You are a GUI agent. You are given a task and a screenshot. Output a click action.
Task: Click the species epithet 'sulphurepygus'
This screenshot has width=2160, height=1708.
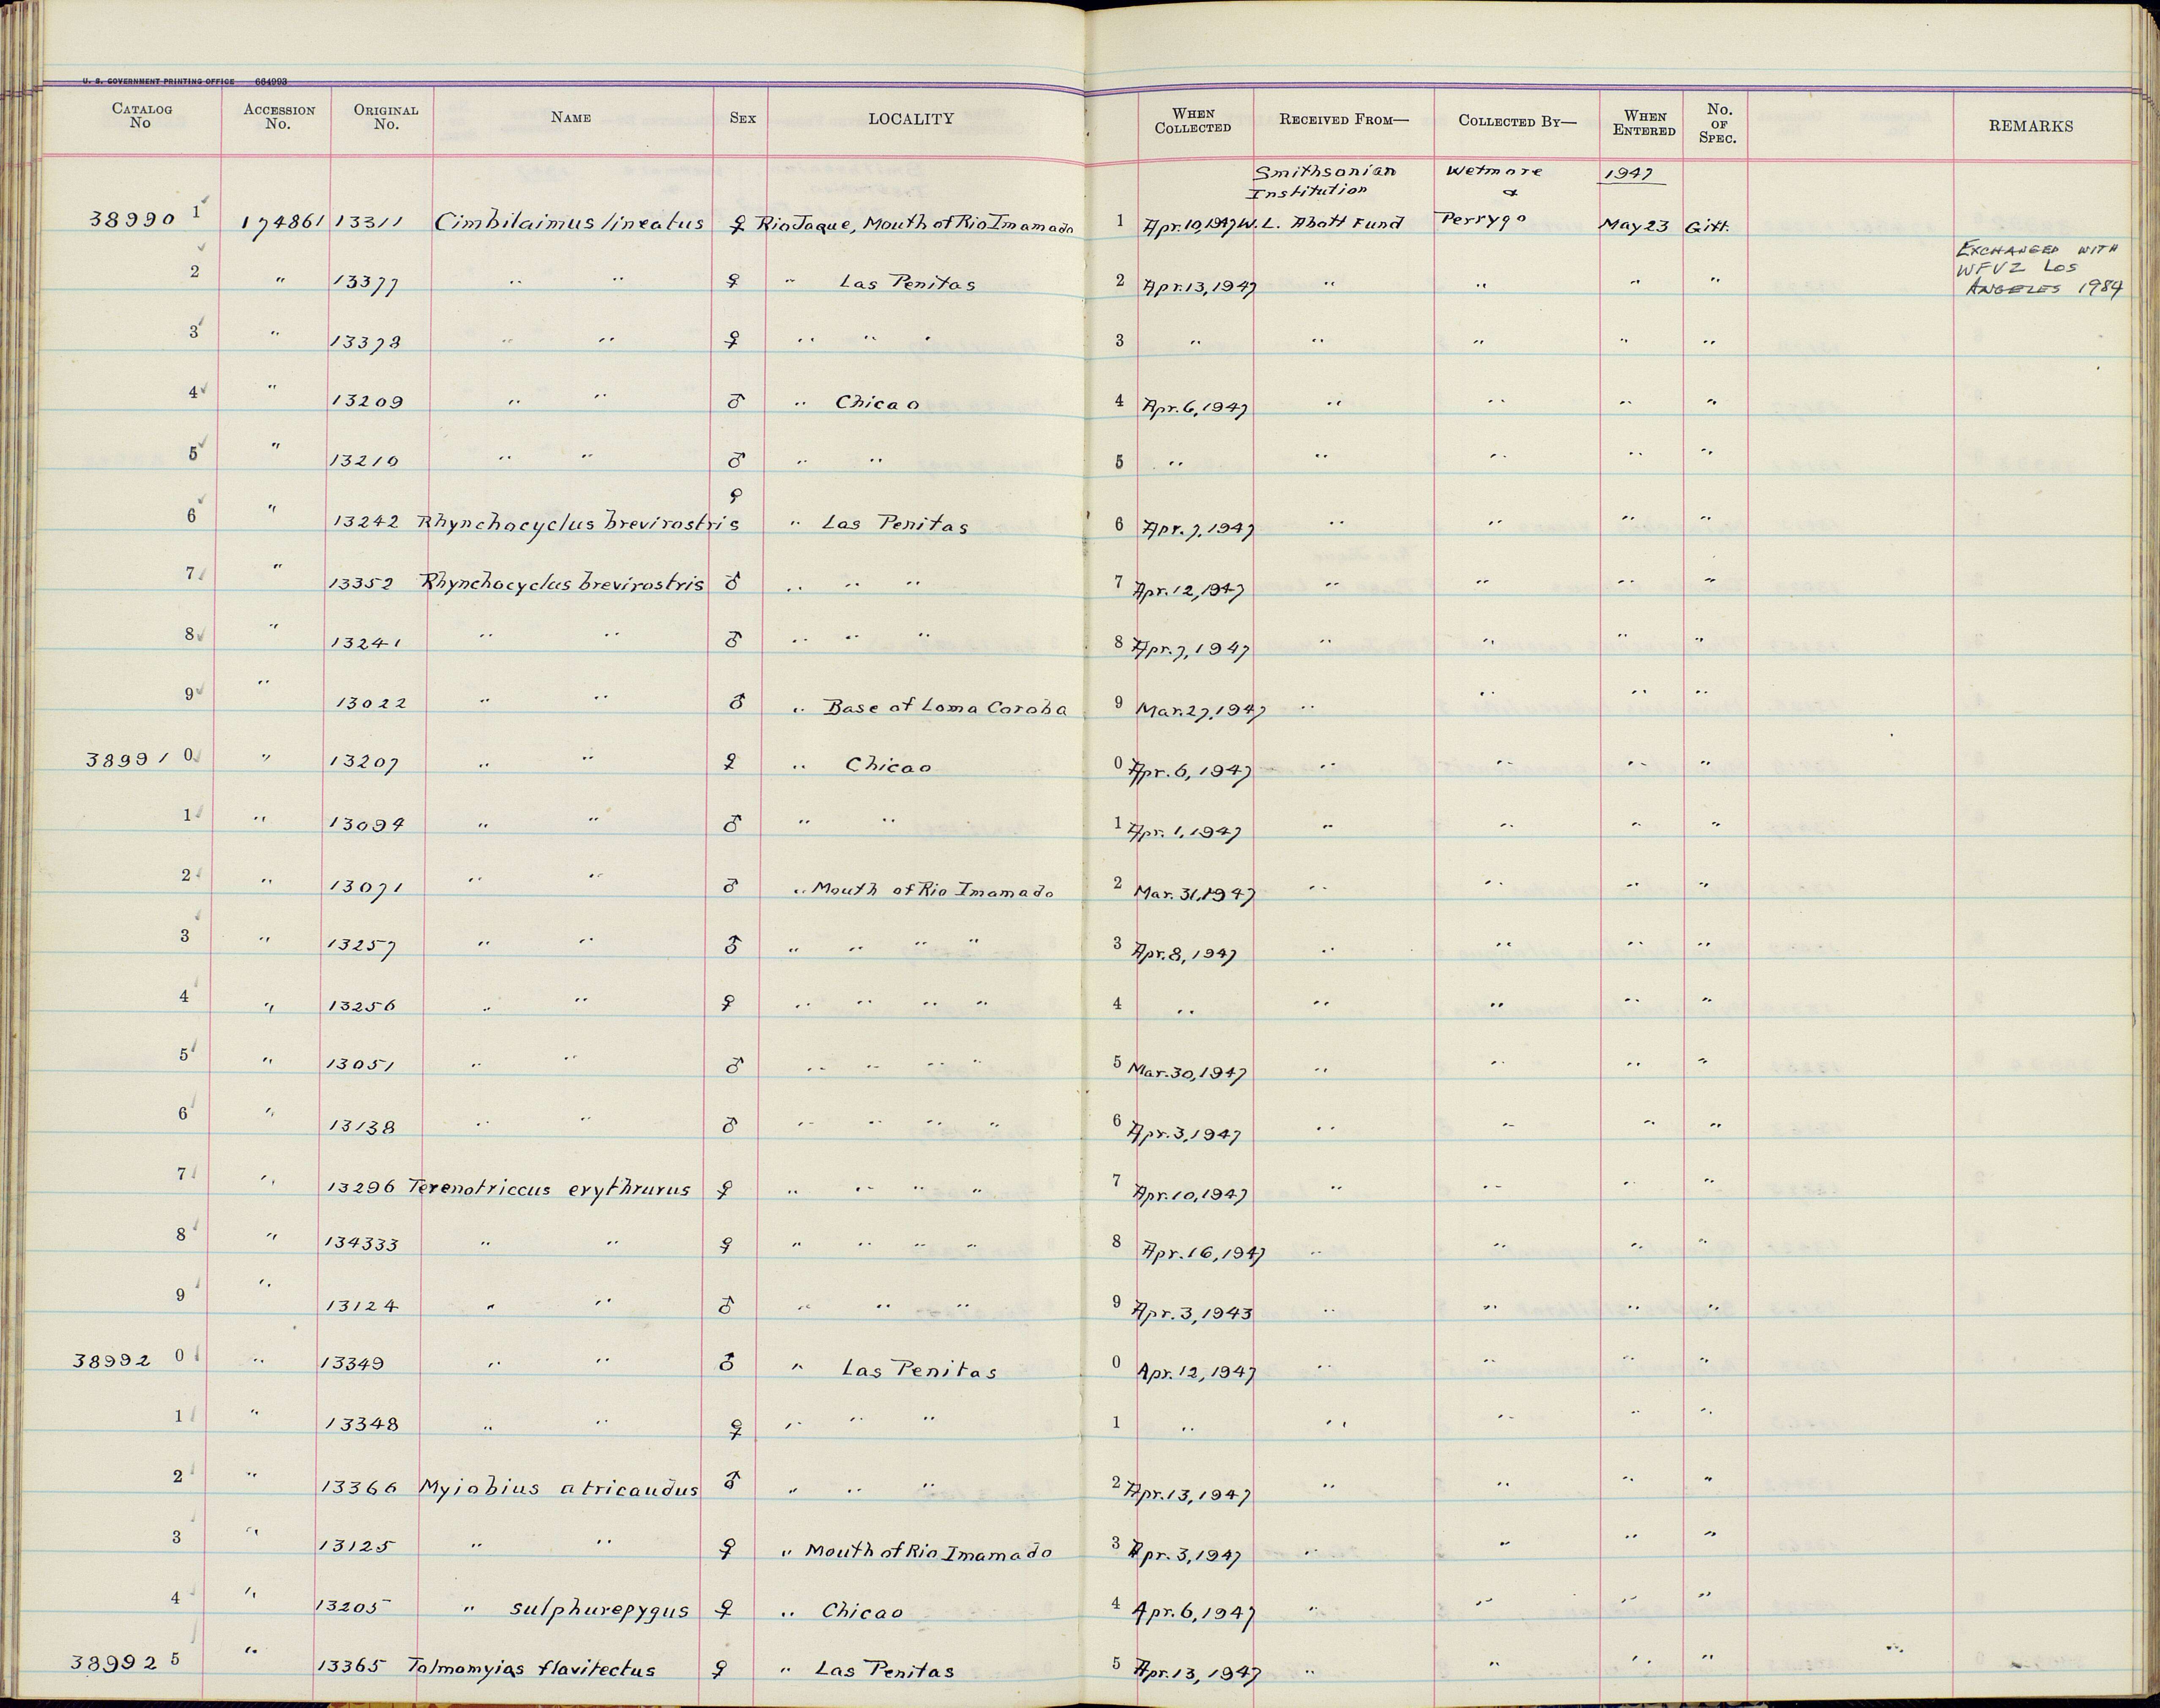pos(600,1611)
